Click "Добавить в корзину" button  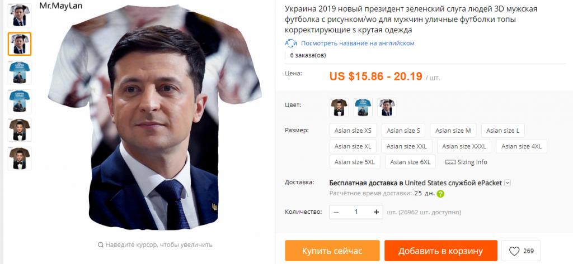pos(440,251)
